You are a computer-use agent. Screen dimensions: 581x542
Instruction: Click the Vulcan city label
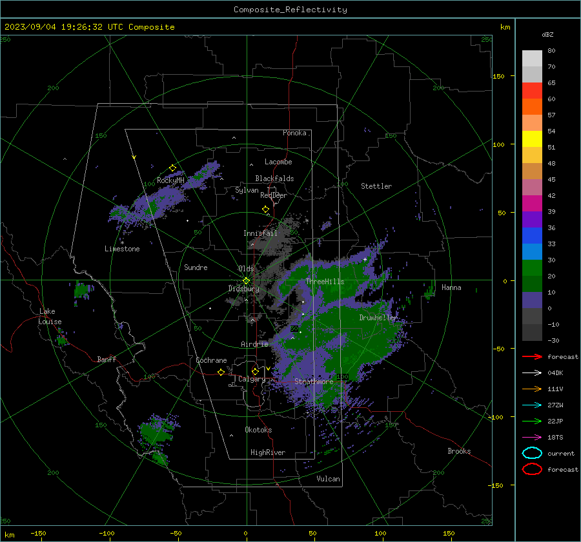[329, 479]
